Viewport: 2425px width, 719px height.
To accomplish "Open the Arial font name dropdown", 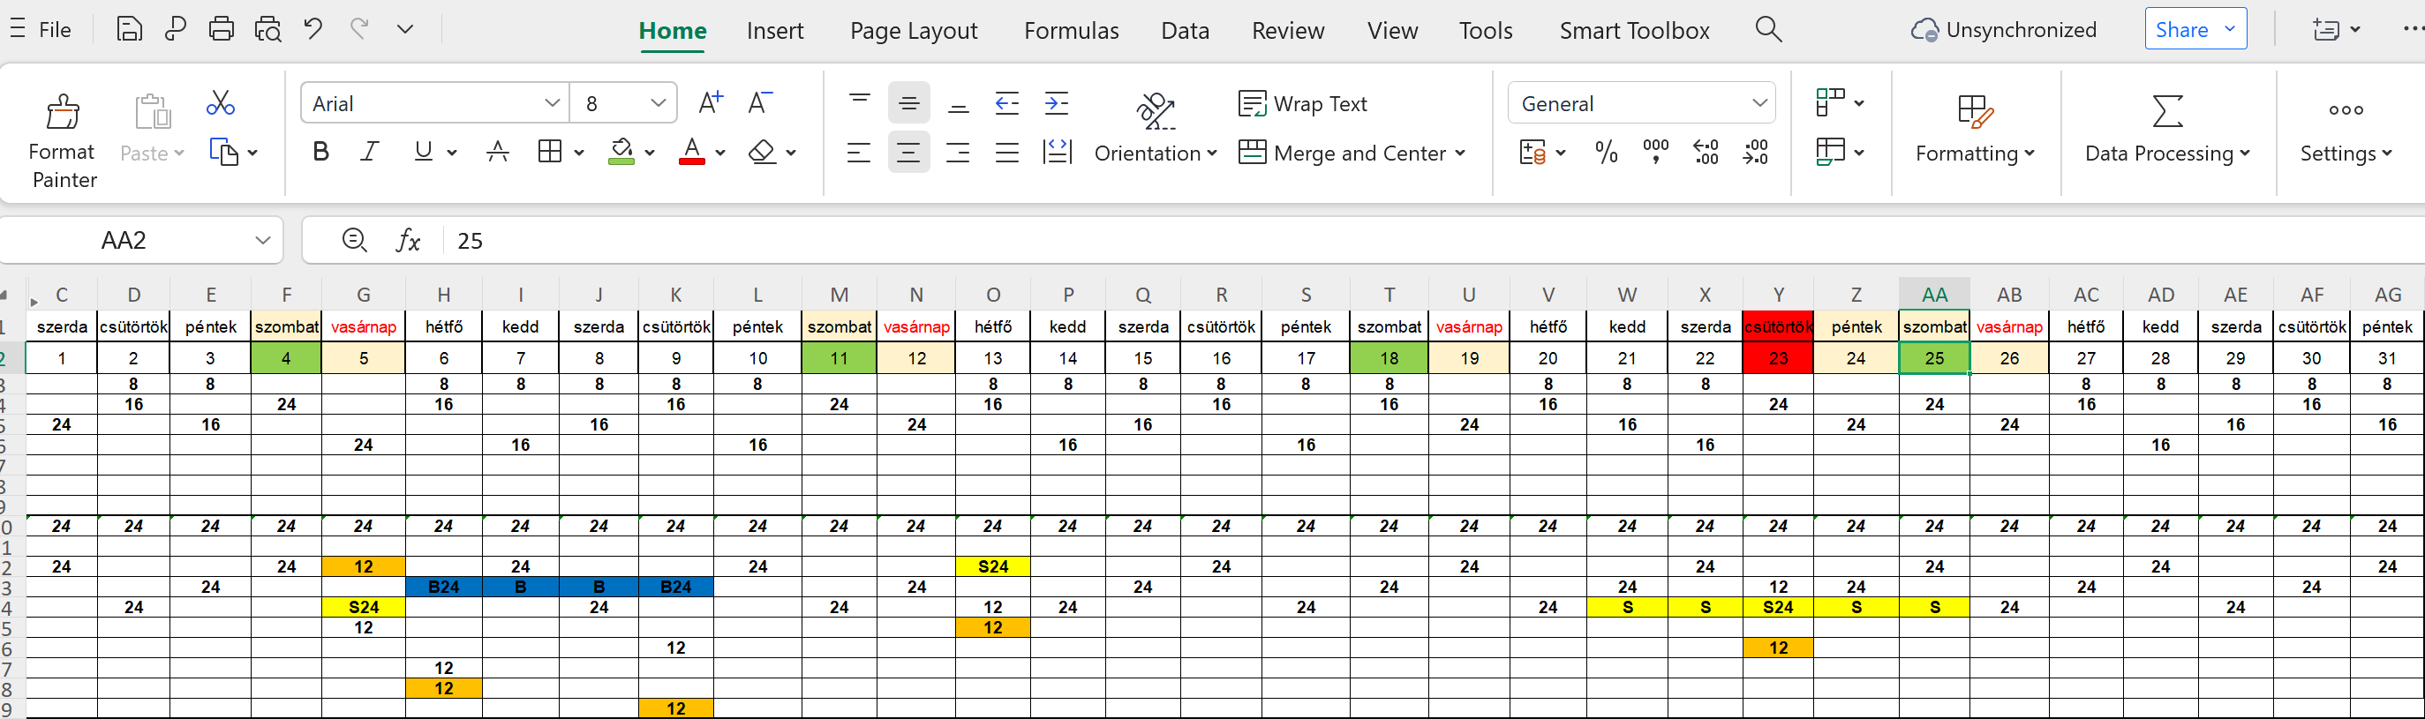I will click(x=552, y=103).
